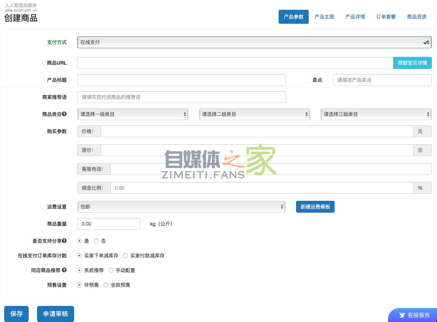
Task: Click the 保存 button
Action: [16, 314]
